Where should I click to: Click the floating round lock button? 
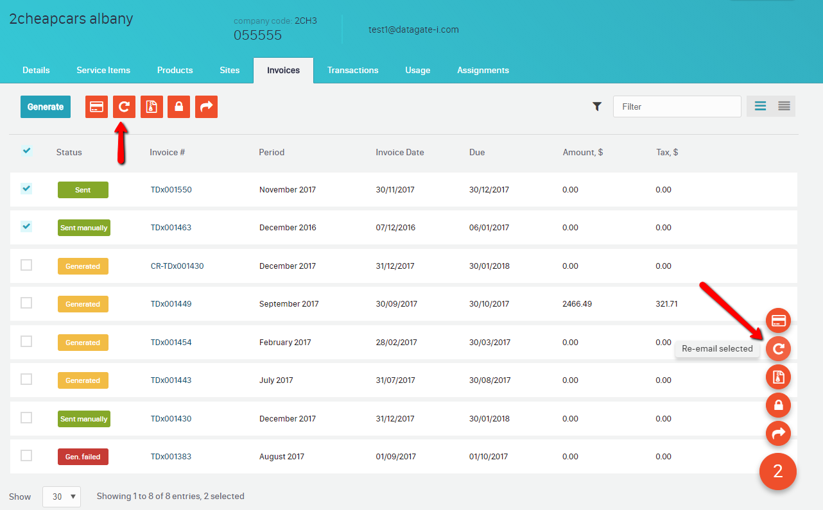pos(778,405)
